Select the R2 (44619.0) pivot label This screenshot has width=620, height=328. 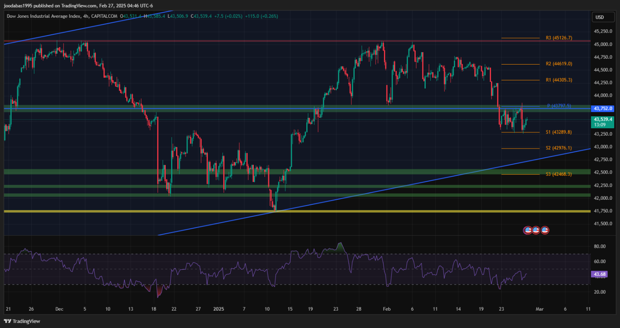(x=559, y=64)
